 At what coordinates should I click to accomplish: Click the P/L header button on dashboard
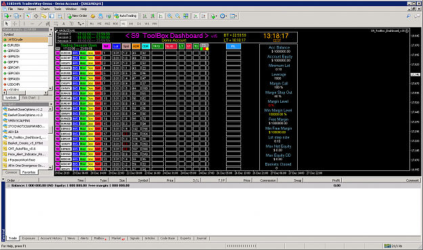click(233, 47)
